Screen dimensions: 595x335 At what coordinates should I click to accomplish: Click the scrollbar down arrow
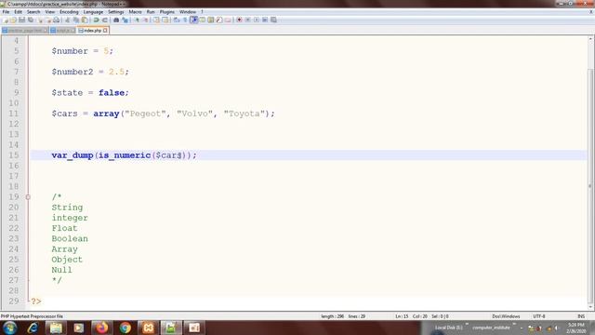[590, 307]
